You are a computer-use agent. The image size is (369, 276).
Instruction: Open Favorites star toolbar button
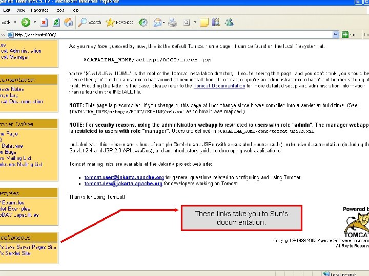pos(119,22)
